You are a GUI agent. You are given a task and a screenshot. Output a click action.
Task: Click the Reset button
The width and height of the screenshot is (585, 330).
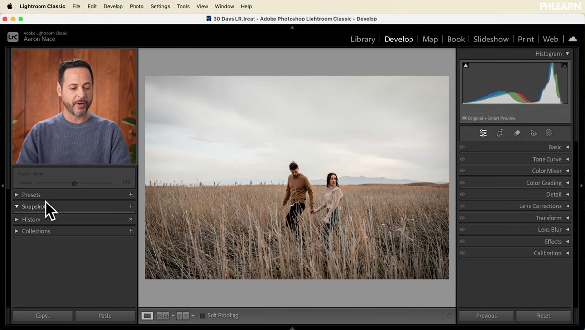click(x=544, y=316)
